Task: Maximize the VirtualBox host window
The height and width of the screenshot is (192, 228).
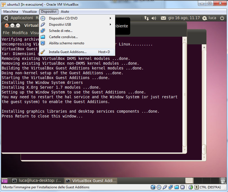Action: 209,3
